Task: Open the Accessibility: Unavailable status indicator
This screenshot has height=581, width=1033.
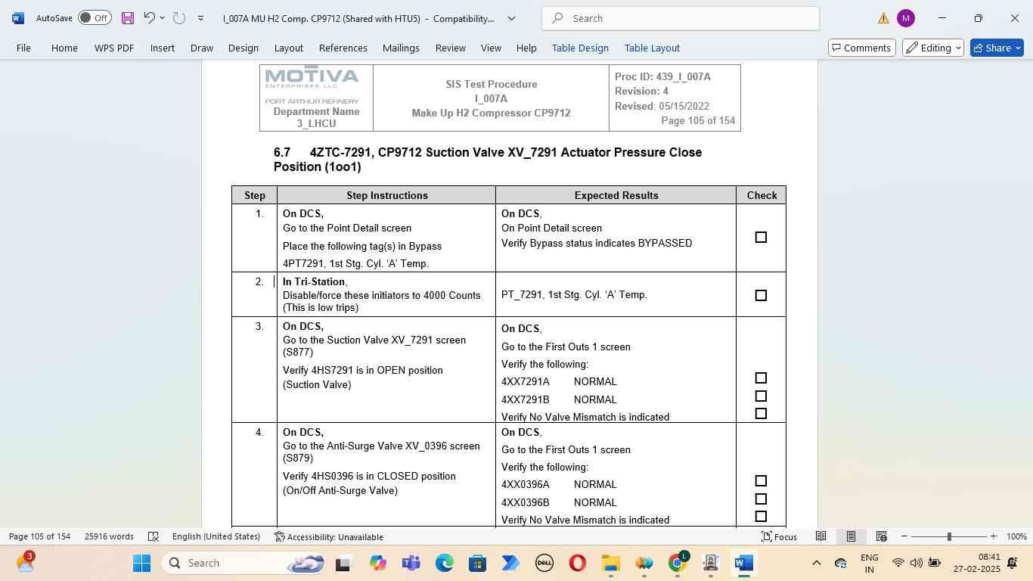Action: click(x=328, y=536)
